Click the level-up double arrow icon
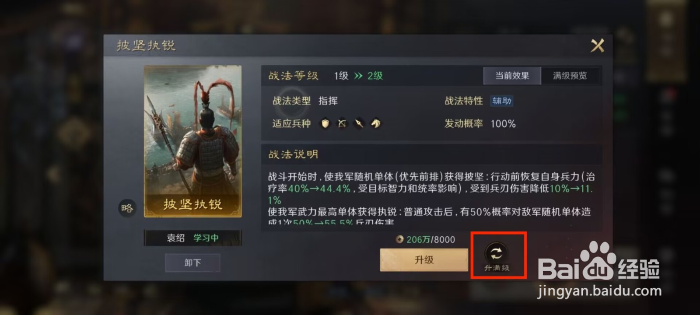This screenshot has height=315, width=700. tap(358, 76)
